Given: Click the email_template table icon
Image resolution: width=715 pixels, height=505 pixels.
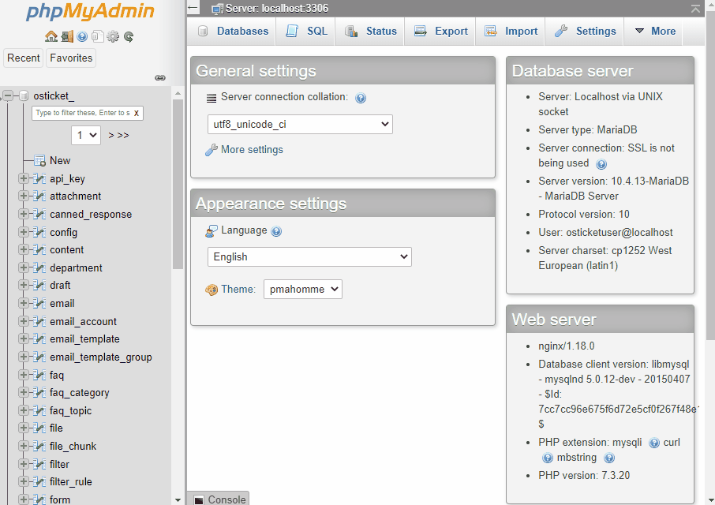Looking at the screenshot, I should [39, 339].
